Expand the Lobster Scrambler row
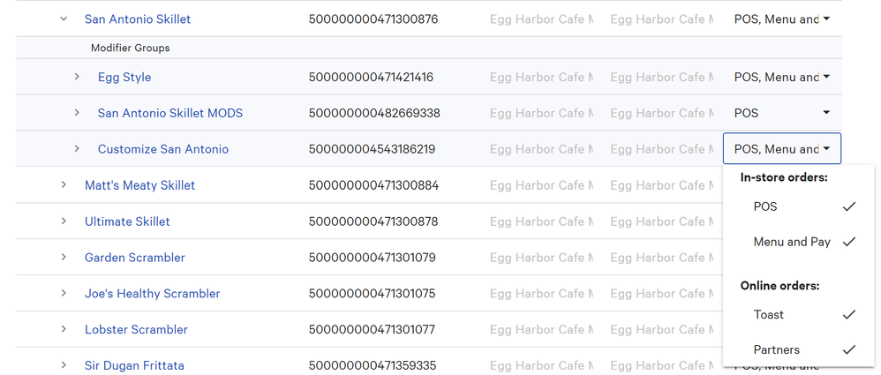 (64, 329)
